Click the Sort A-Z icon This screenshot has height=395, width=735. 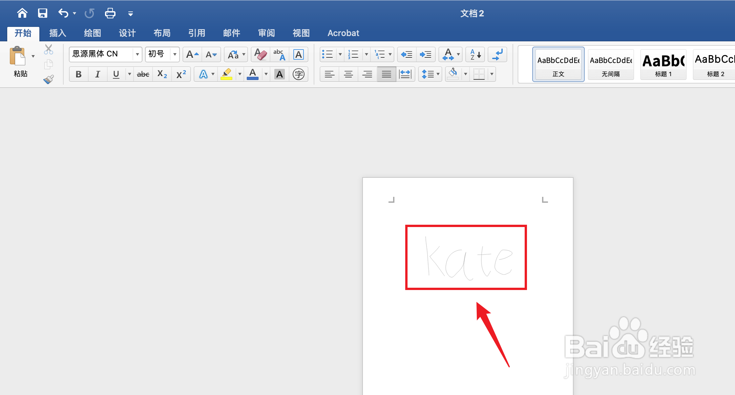tap(475, 54)
